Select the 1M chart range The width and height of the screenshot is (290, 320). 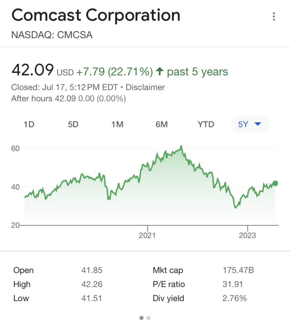coord(117,124)
